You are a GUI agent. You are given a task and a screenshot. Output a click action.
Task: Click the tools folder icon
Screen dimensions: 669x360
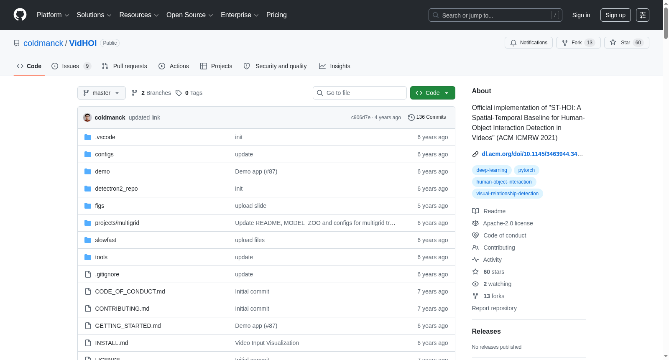coord(88,257)
